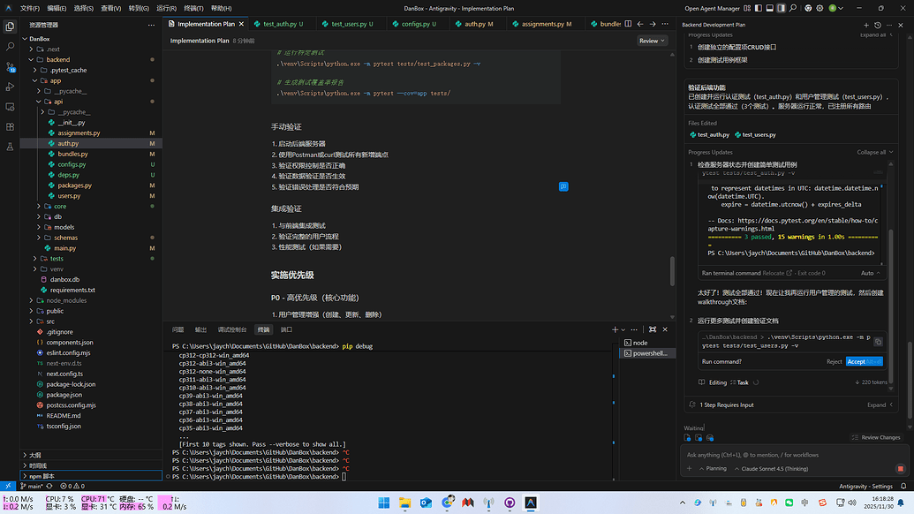Toggle agent side panel visibility
The image size is (914, 514).
(x=782, y=8)
